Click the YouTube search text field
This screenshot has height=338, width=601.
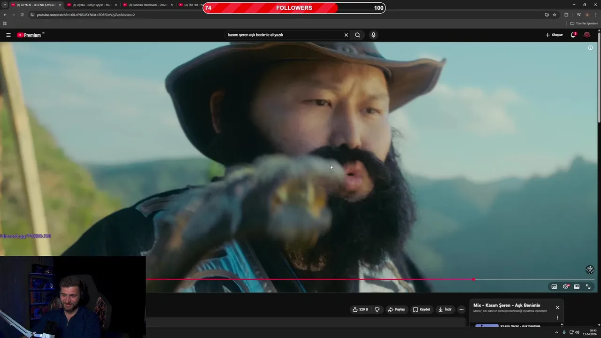click(284, 35)
